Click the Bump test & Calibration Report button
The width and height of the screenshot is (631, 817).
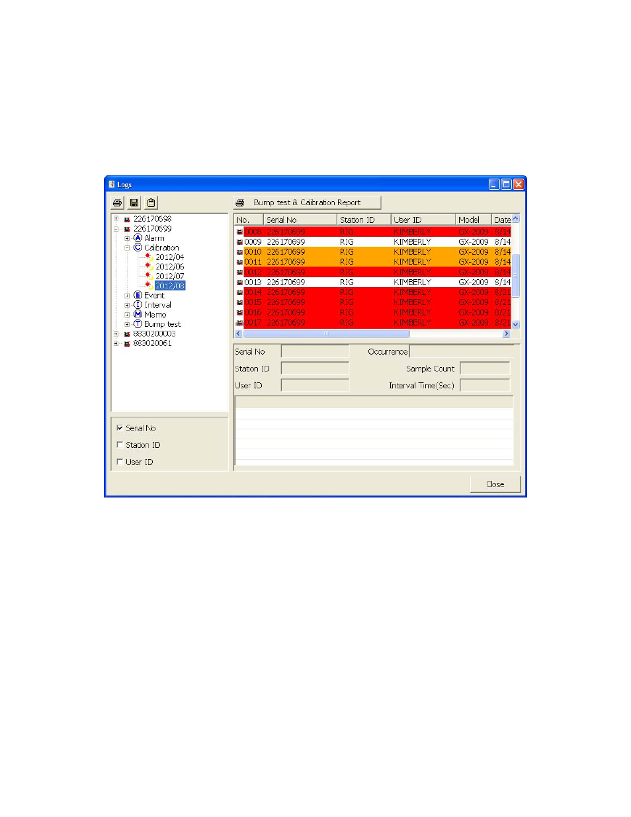307,202
